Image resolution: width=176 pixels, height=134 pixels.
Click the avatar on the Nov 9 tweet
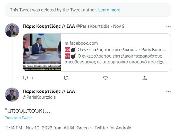point(12,30)
